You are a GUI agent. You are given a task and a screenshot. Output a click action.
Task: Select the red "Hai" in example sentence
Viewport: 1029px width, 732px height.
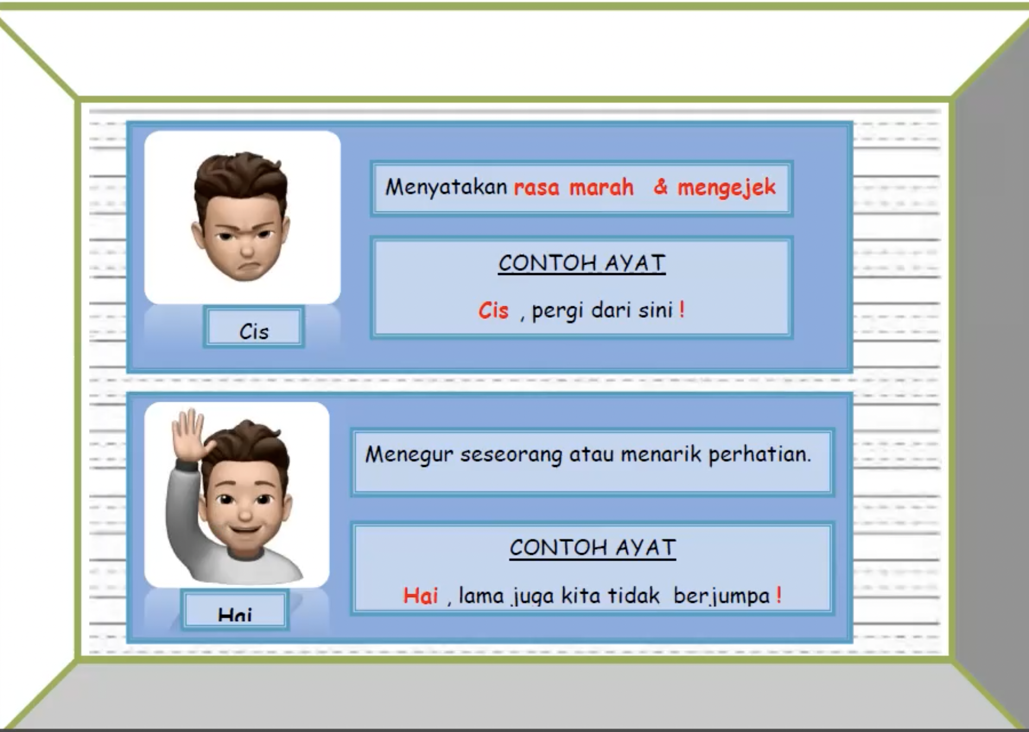coord(420,596)
